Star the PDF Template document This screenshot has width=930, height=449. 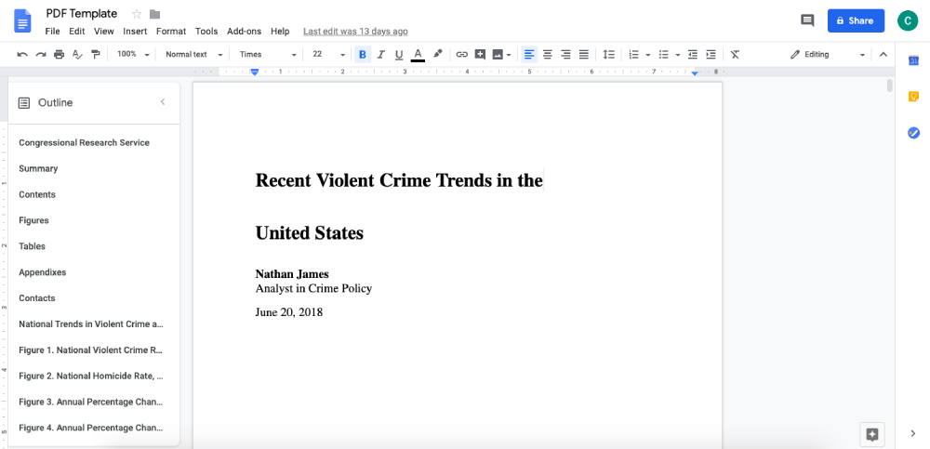click(x=137, y=14)
